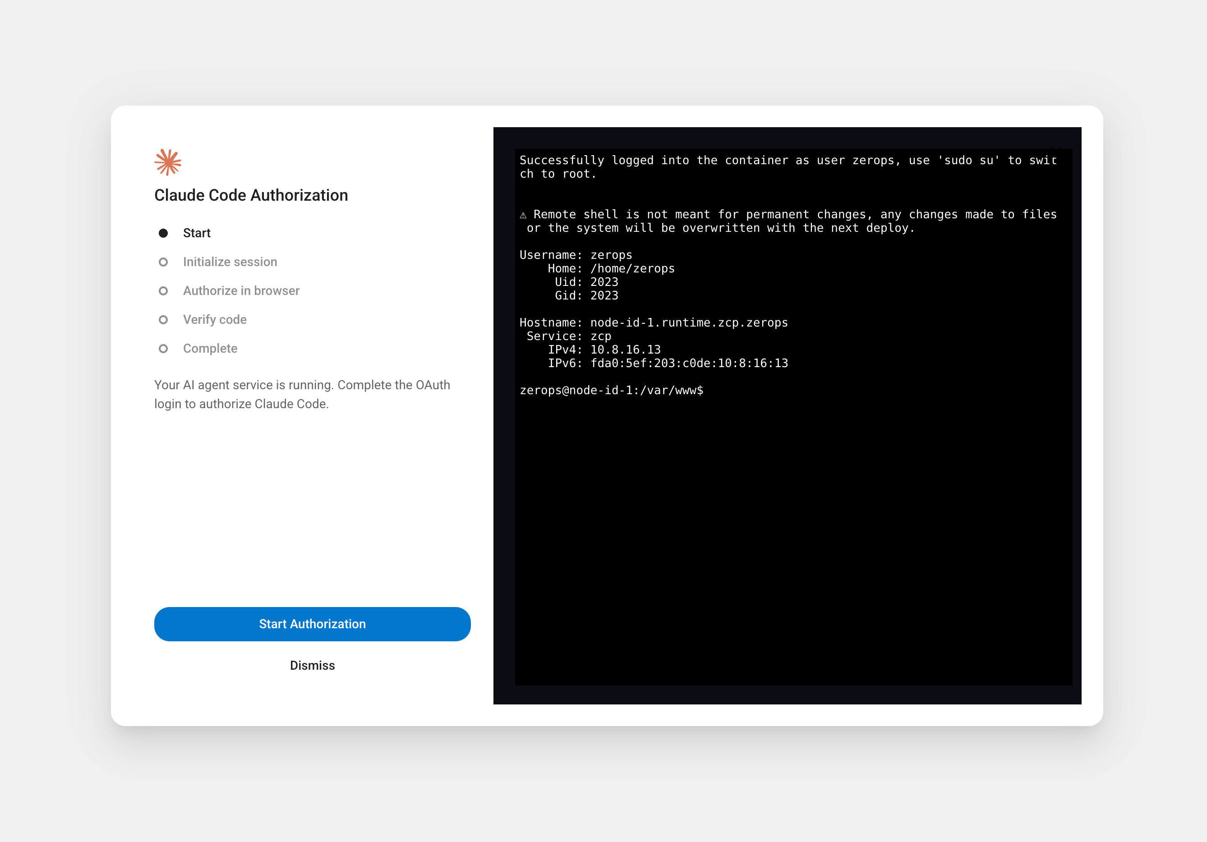Select the hollow bullet beside Initialize session

(163, 262)
